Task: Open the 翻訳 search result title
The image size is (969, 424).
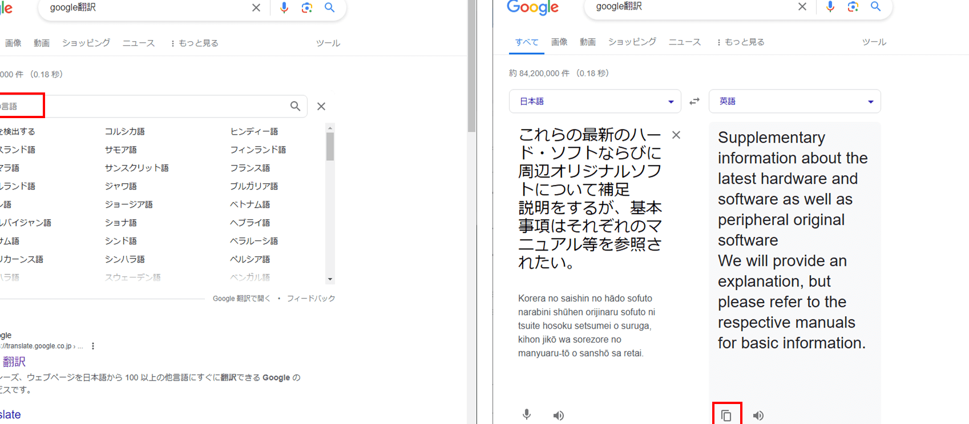Action: [x=14, y=361]
